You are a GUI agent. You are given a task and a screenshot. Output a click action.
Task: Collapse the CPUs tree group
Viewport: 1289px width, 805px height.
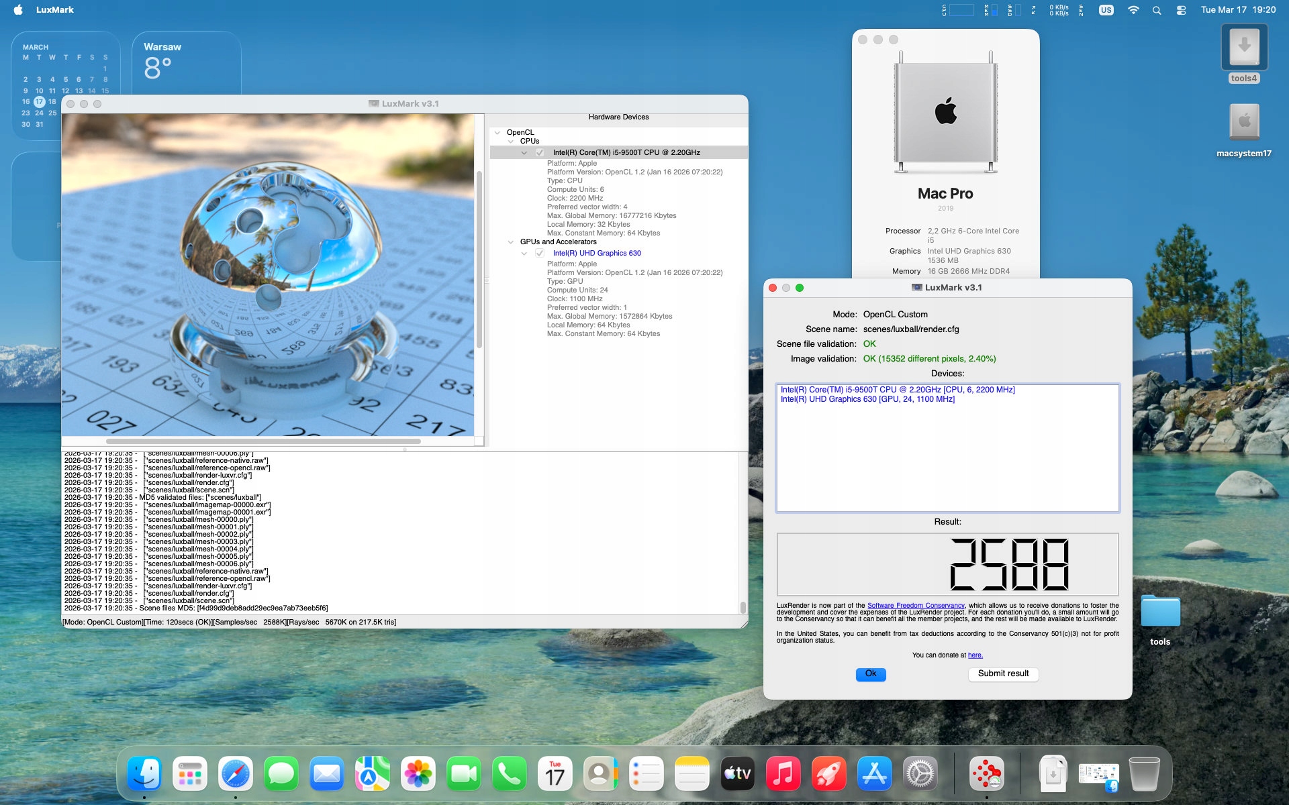click(511, 142)
